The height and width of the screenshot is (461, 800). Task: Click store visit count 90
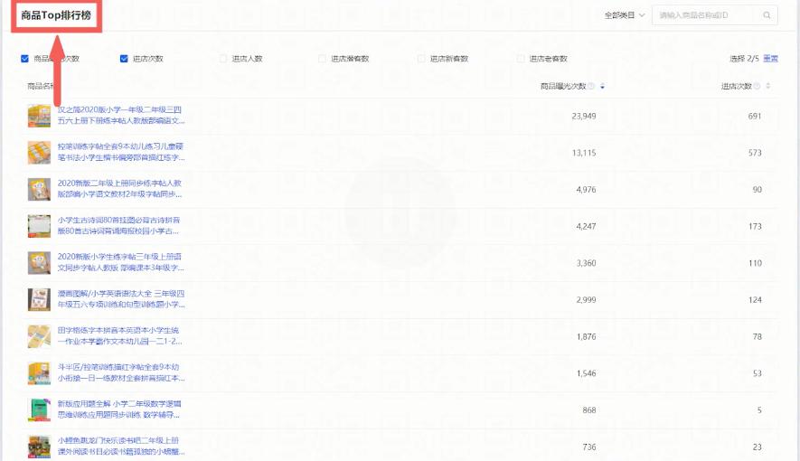coord(758,190)
